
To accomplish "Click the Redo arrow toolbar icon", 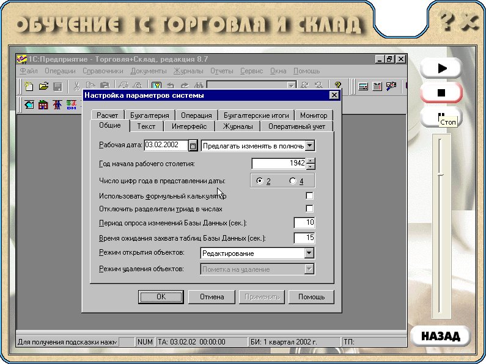I will 185,86.
